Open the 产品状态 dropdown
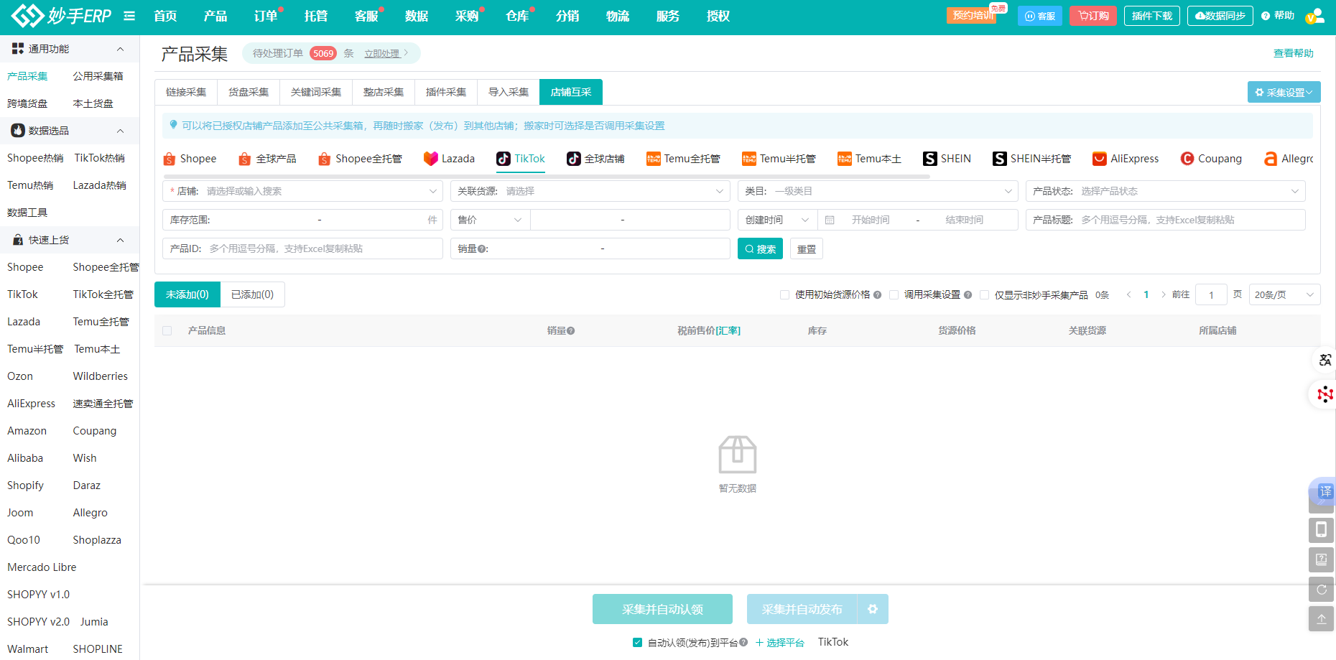Screen dimensions: 1336x660 pyautogui.click(x=1165, y=191)
